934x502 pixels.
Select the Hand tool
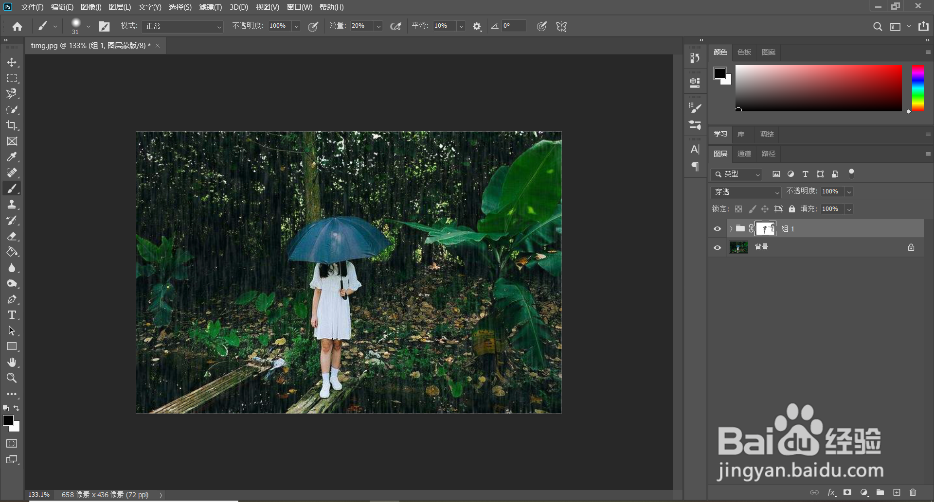[x=12, y=363]
